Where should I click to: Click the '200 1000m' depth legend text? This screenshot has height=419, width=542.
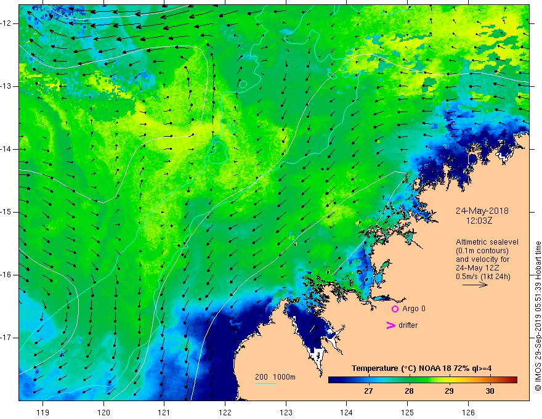point(275,377)
